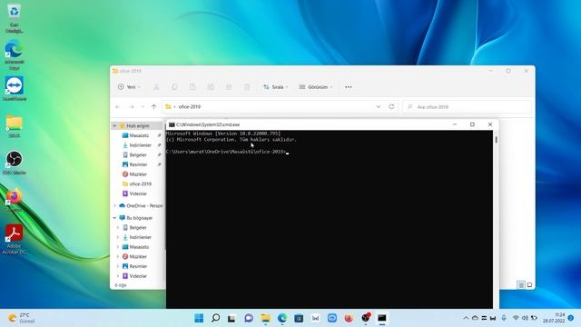Open the volume speaker tray icon

[x=525, y=318]
